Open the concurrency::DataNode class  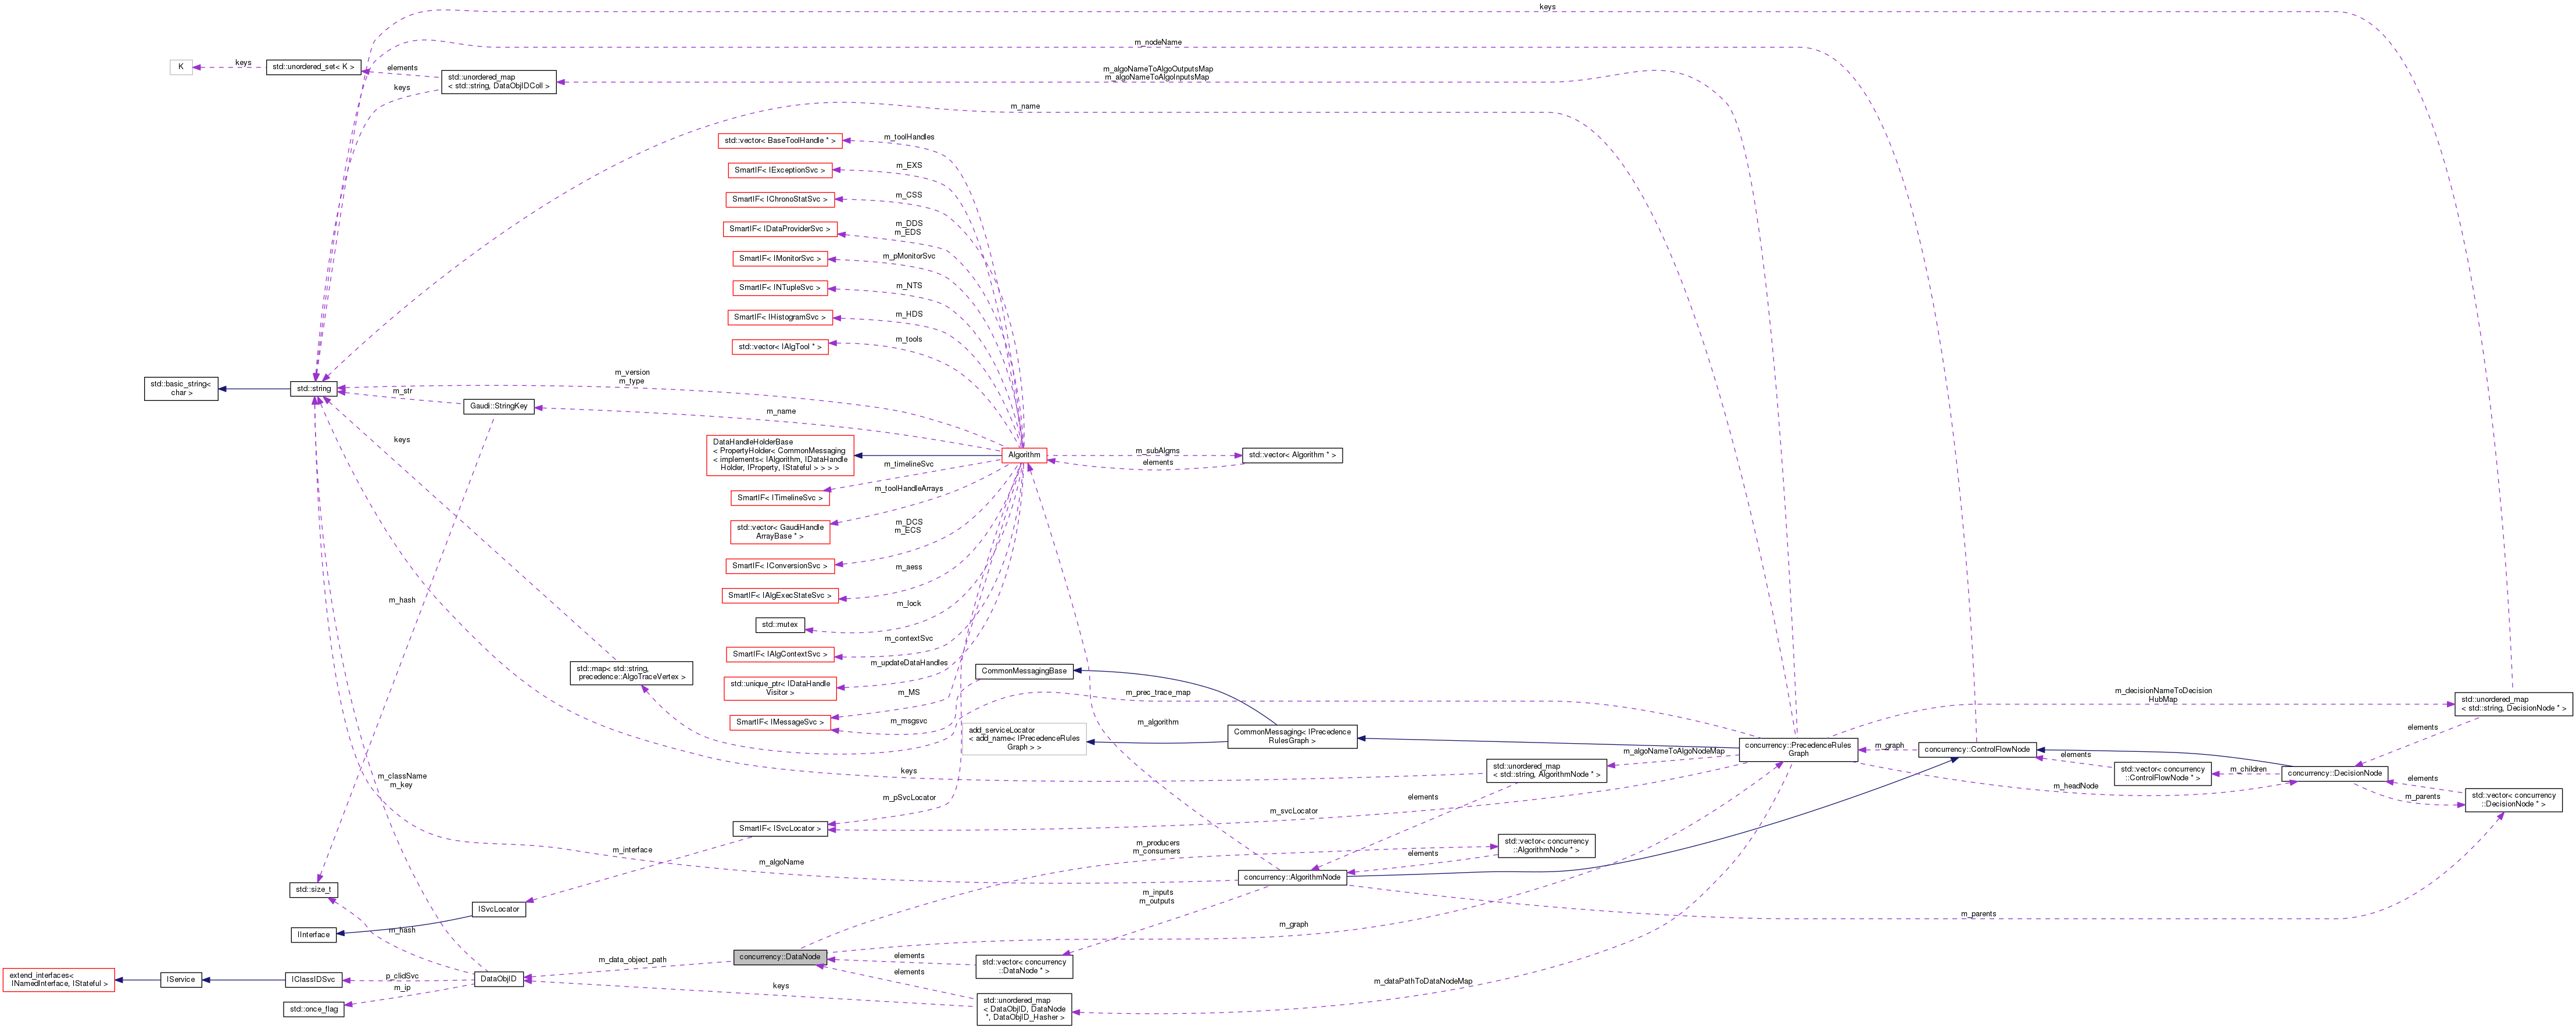coord(780,956)
